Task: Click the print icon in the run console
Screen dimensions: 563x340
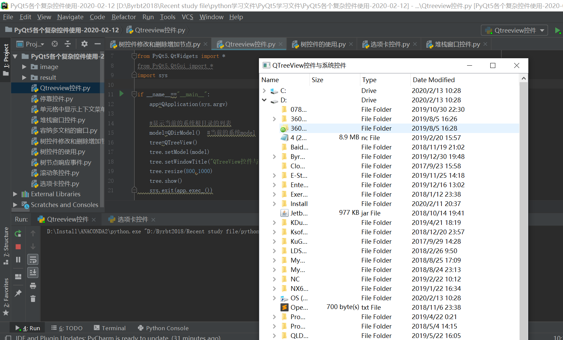Action: tap(33, 286)
